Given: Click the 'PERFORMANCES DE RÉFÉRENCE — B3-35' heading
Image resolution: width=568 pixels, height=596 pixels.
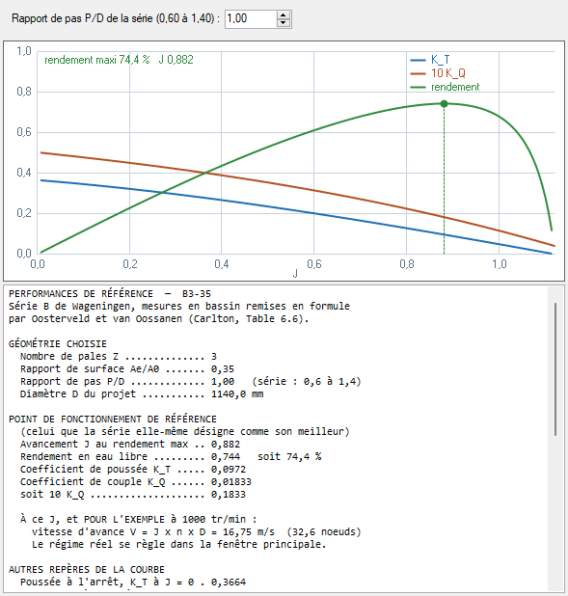Looking at the screenshot, I should tap(110, 294).
